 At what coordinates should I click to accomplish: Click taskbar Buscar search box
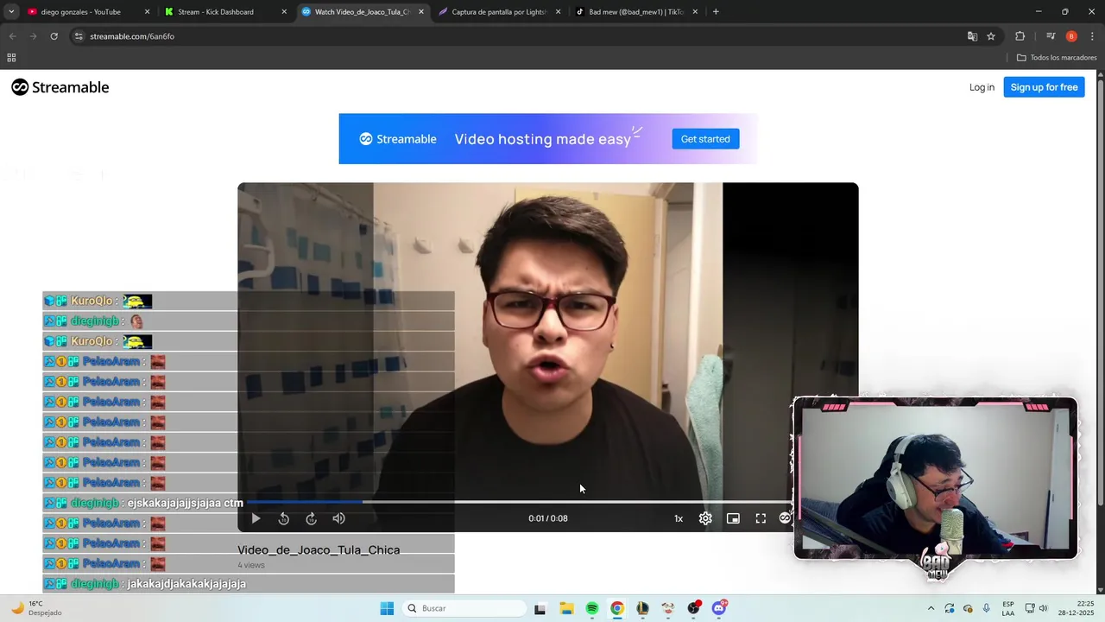[464, 608]
